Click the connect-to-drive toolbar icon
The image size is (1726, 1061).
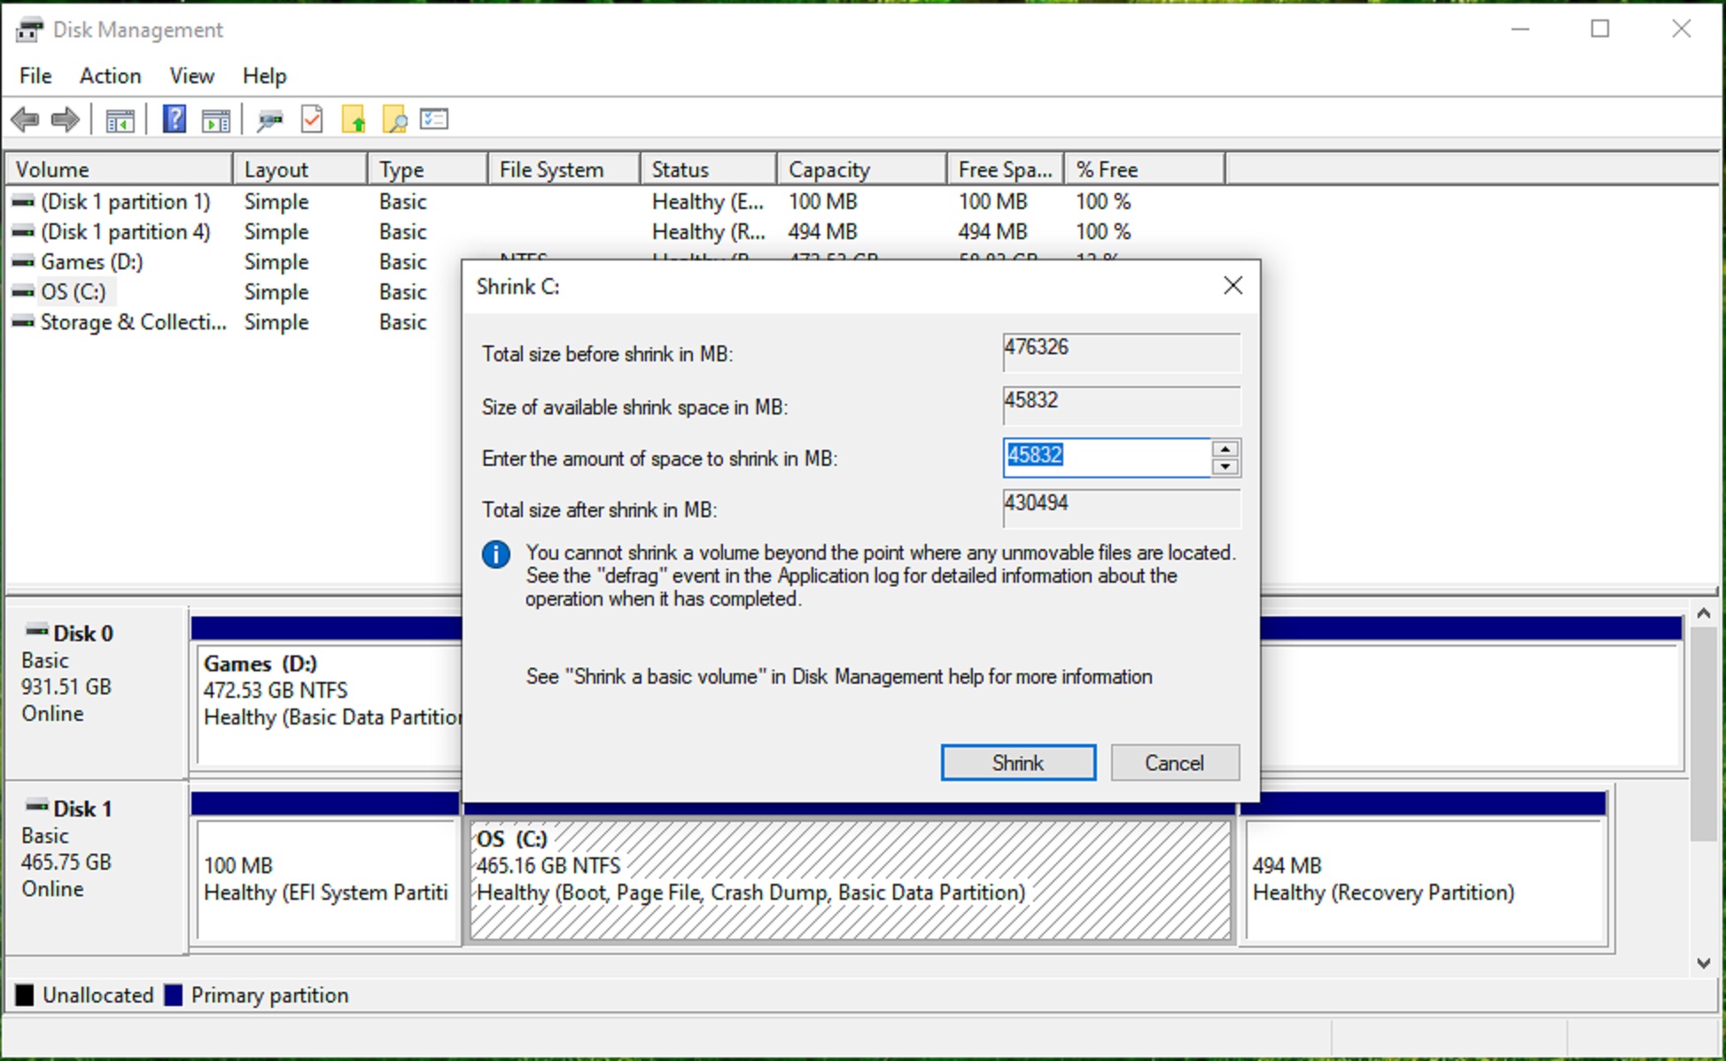(x=269, y=120)
